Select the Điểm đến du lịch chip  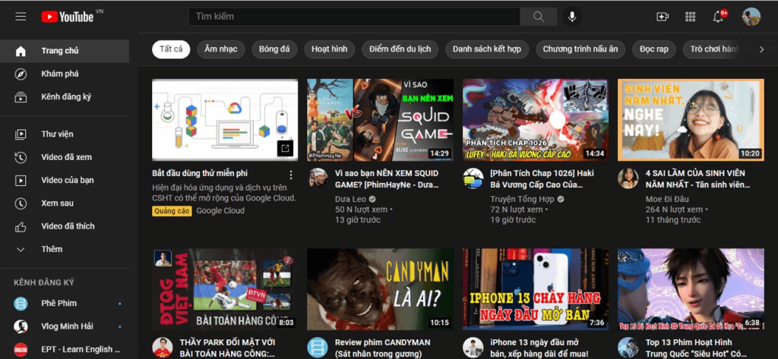pyautogui.click(x=400, y=49)
